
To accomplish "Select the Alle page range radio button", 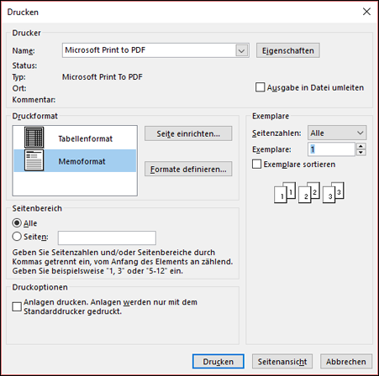I will 17,223.
